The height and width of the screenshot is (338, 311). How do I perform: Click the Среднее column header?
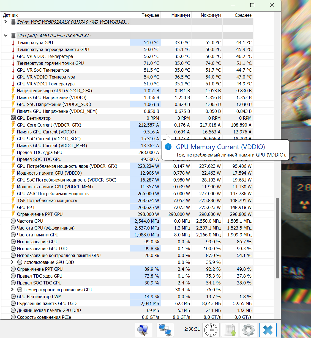tap(238, 15)
